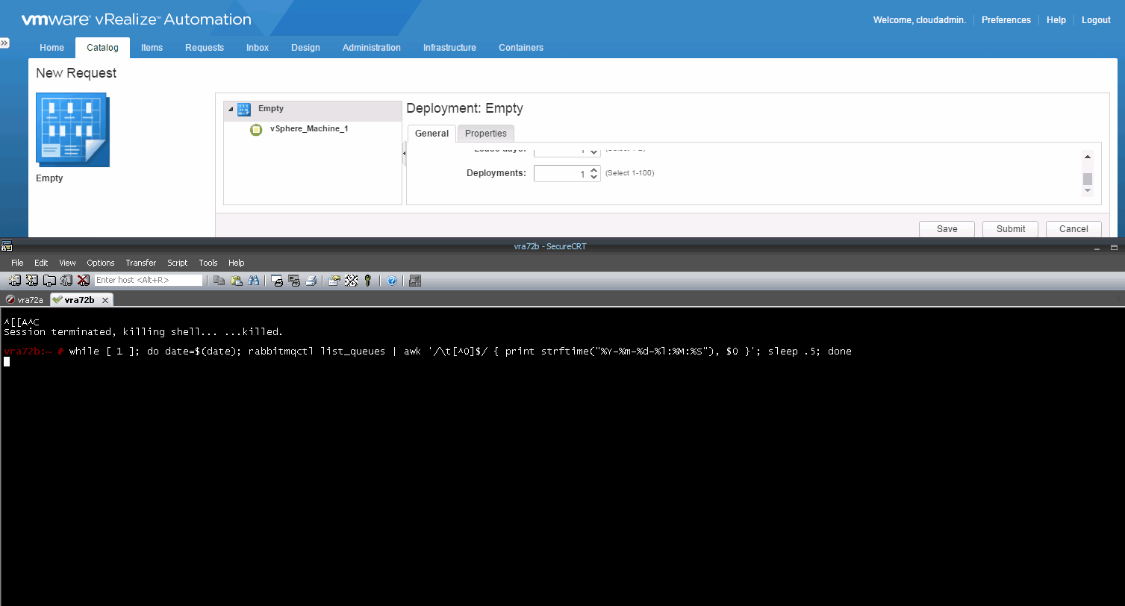Screen dimensions: 1125x606
Task: Switch to the Properties tab
Action: 485,133
